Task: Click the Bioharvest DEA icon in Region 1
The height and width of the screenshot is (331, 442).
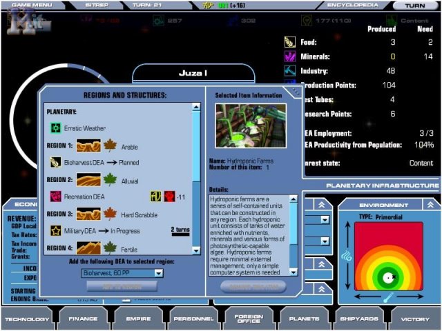Action: 55,163
